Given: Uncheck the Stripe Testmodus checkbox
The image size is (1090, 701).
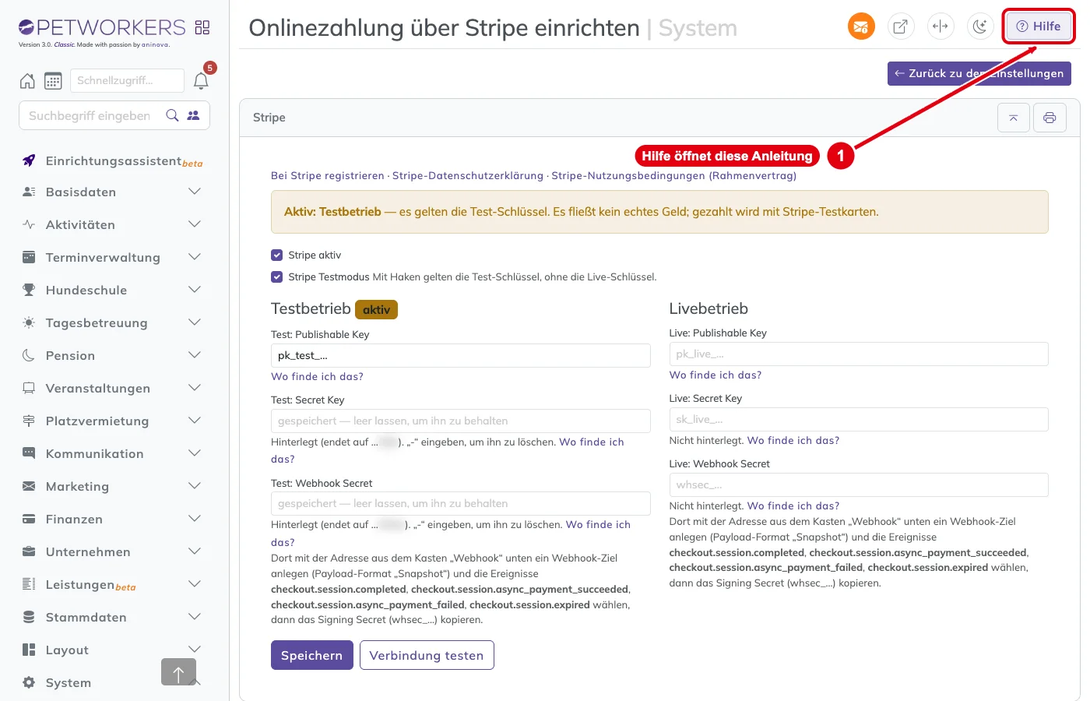Looking at the screenshot, I should pos(277,277).
